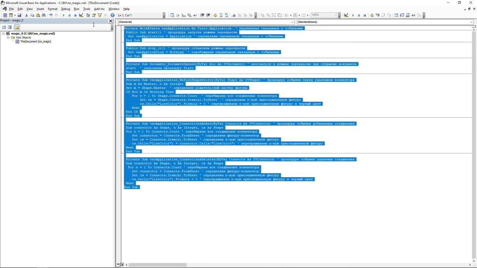Click the Paste clipboard icon
The width and height of the screenshot is (477, 268).
click(38, 15)
